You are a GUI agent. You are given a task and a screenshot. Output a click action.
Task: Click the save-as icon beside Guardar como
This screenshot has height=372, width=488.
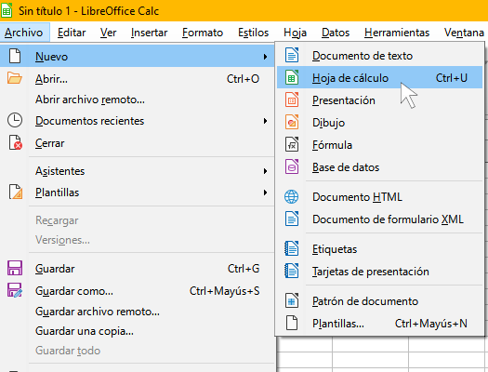click(15, 290)
